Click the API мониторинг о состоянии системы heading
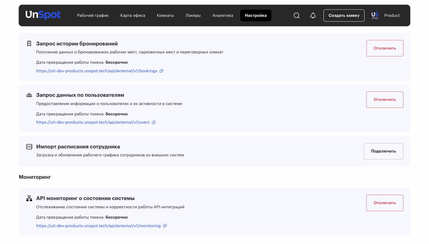This screenshot has width=429, height=244. click(86, 198)
